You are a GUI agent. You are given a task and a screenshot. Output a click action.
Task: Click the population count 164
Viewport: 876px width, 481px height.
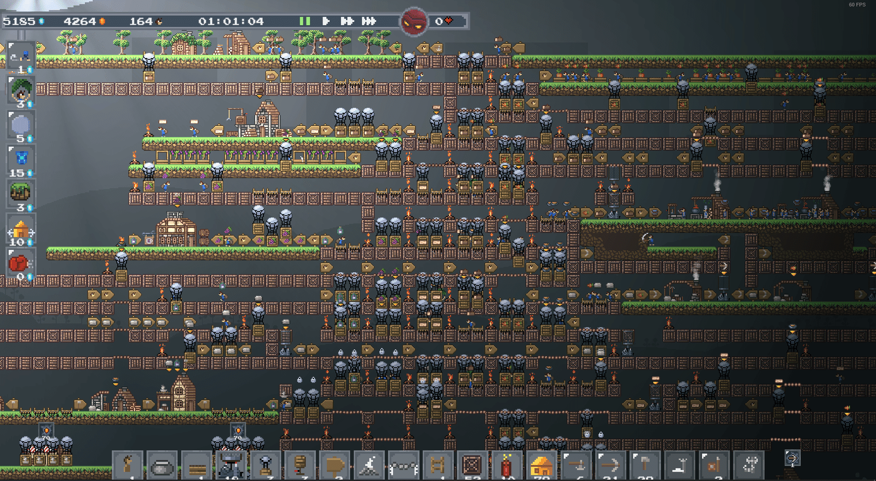click(146, 21)
